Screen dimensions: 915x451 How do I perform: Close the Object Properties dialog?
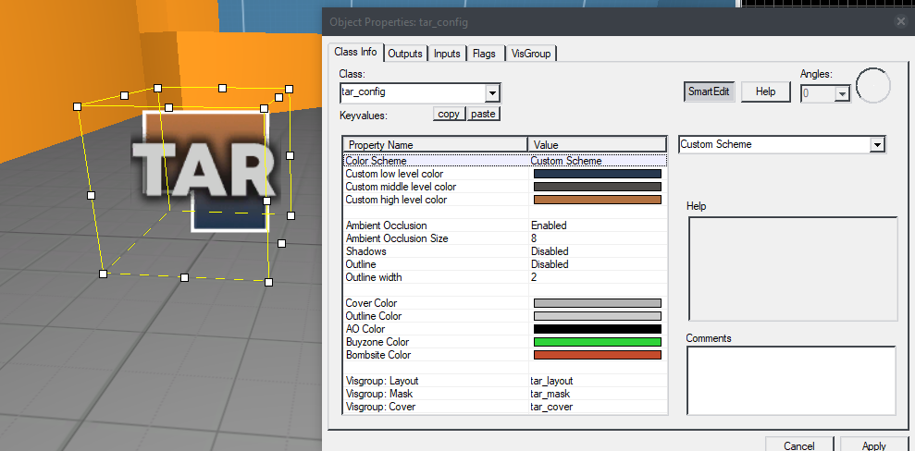[901, 21]
